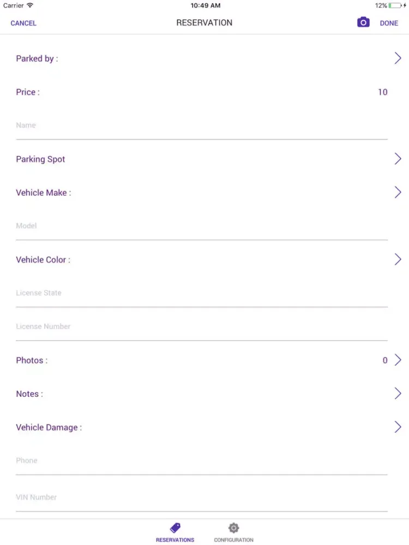Viewport: 409px width, 545px height.
Task: Open Vehicle Color options arrow
Action: tap(398, 259)
